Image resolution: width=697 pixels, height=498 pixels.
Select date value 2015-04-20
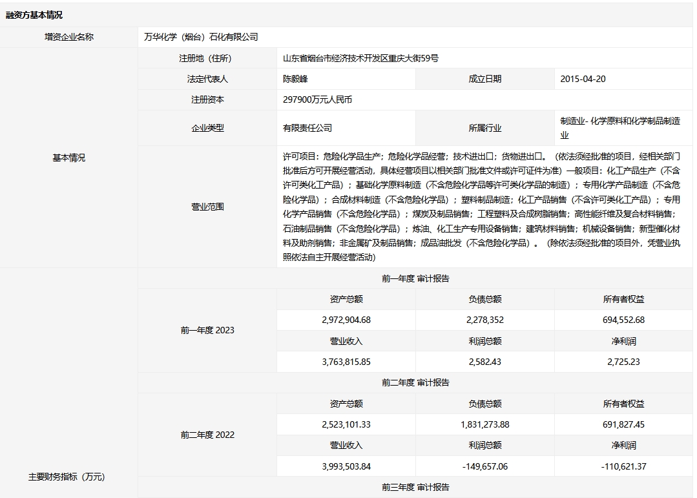point(583,79)
